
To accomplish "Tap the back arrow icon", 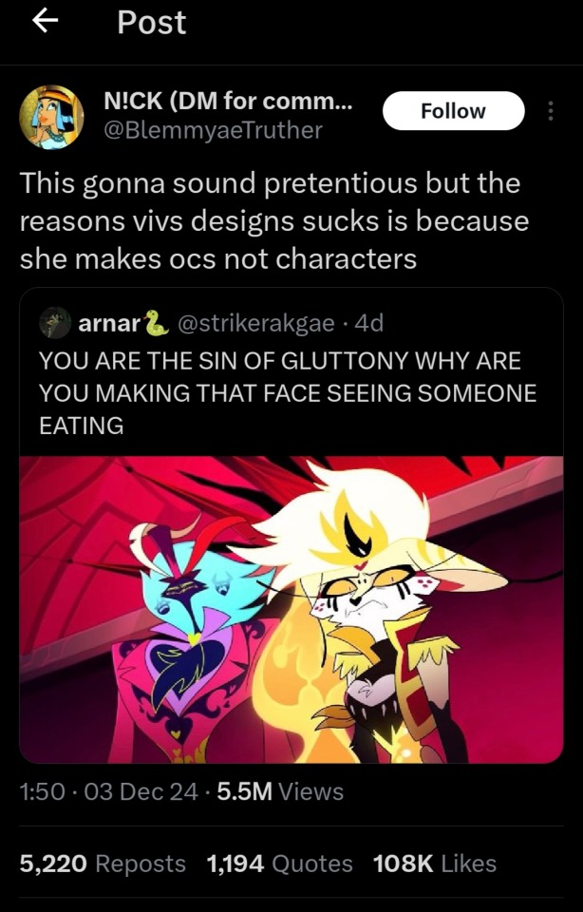I will tap(45, 21).
